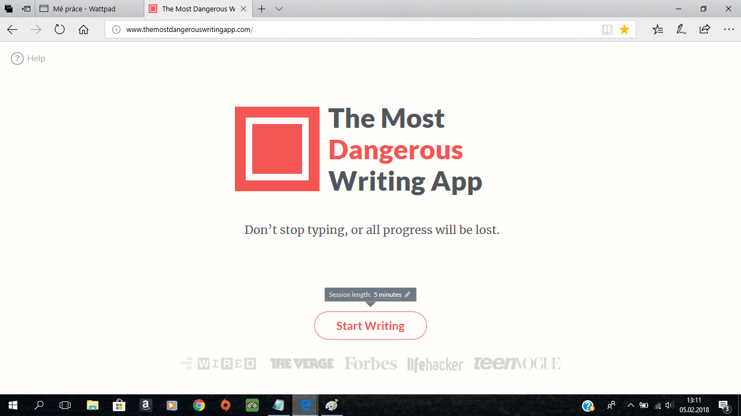Viewport: 741px width, 416px height.
Task: Open Microsoft Store from taskbar
Action: click(x=119, y=405)
